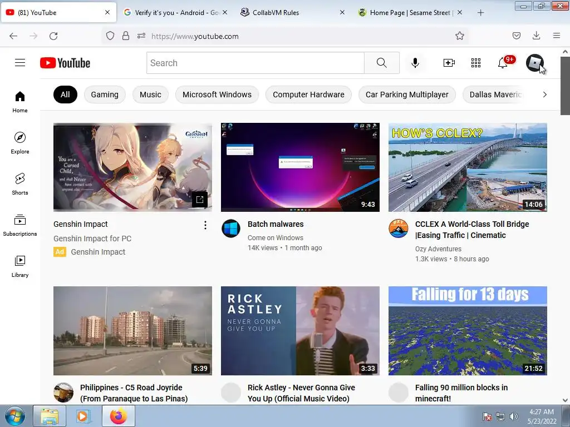570x427 pixels.
Task: Reload the page with refresh icon
Action: pos(53,36)
